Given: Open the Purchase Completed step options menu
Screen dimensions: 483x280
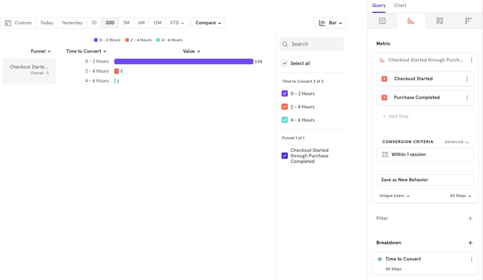Looking at the screenshot, I should (467, 98).
